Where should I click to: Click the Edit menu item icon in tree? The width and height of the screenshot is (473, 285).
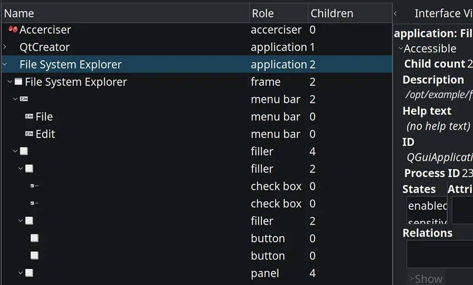pos(29,134)
